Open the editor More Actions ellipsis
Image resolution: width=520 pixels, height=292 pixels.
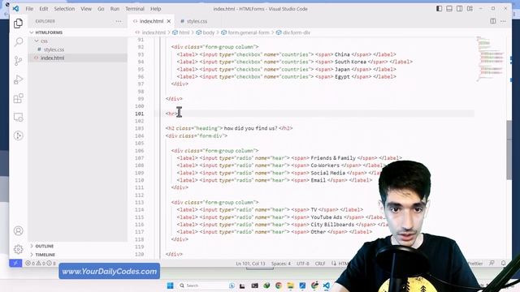tap(503, 21)
